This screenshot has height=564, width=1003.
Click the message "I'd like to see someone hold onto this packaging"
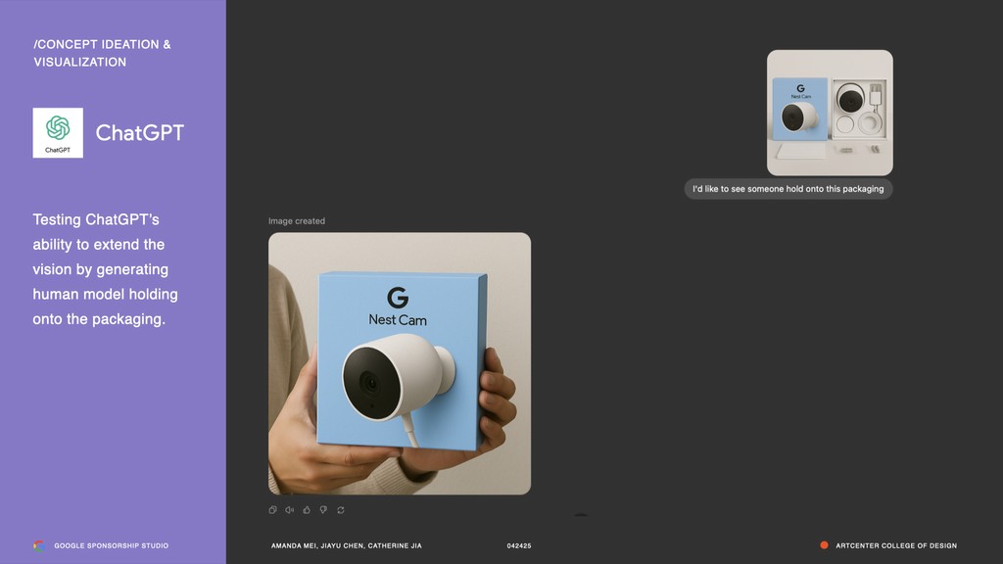pos(788,189)
